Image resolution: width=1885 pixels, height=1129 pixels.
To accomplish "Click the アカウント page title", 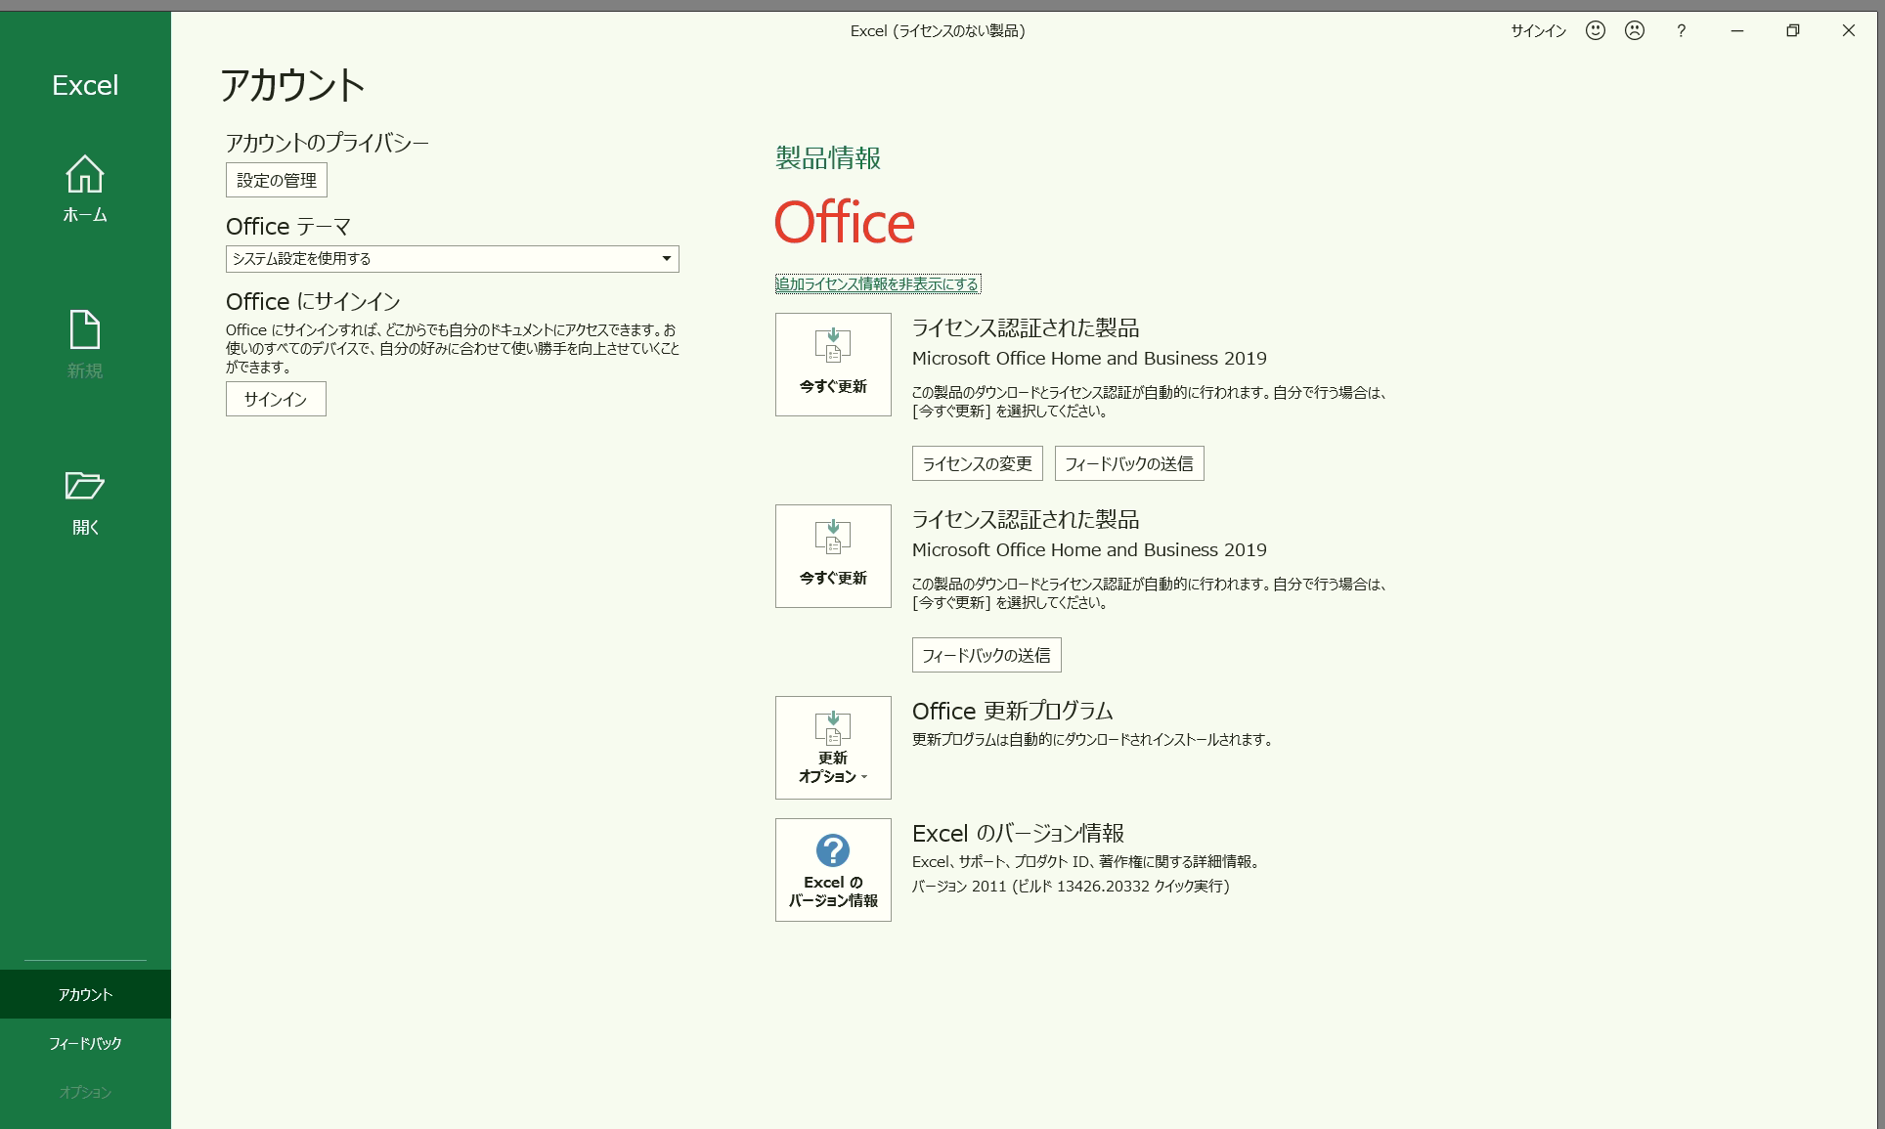I will click(x=292, y=85).
